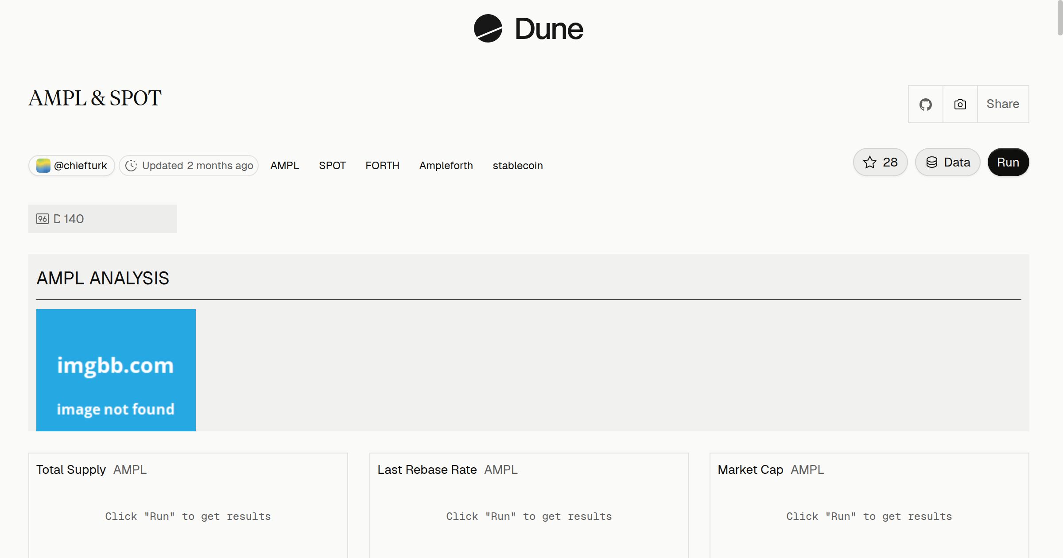The width and height of the screenshot is (1063, 558).
Task: Select the FORTH tag
Action: pos(382,166)
